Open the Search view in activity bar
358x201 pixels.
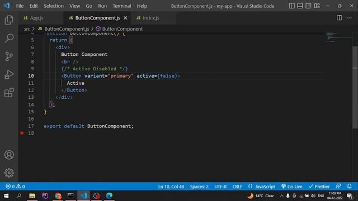(9, 38)
